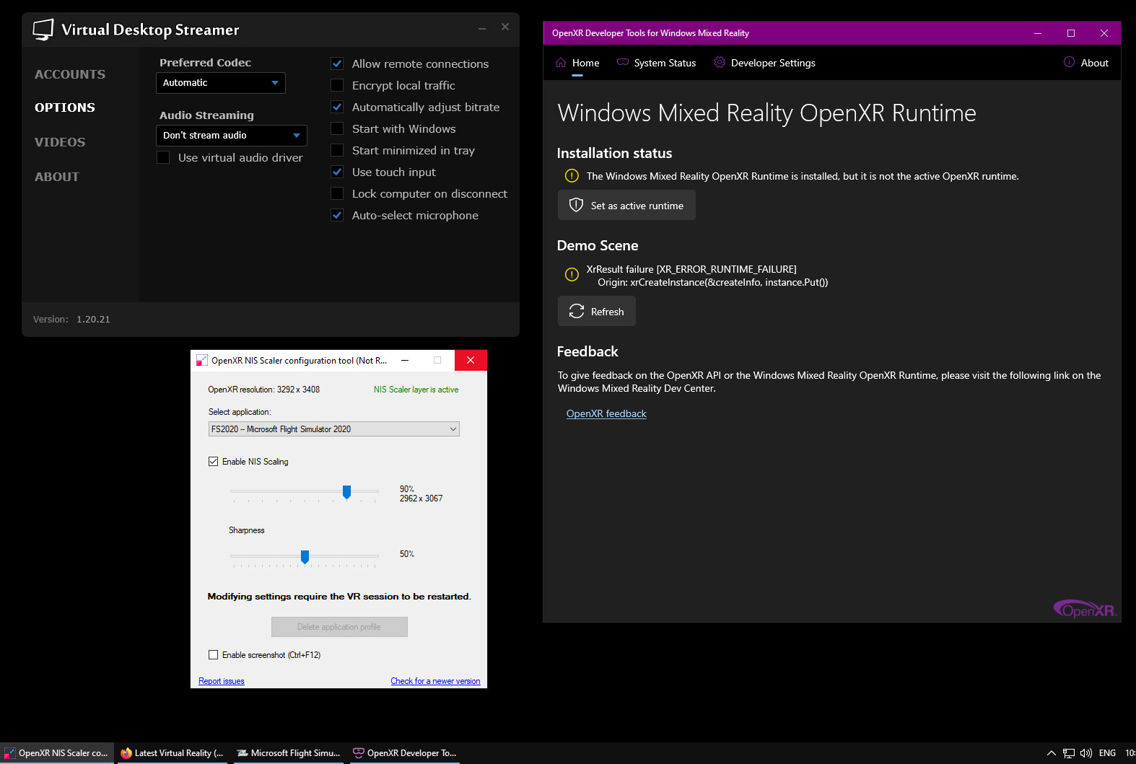Show hidden tray icons chevron

tap(1051, 753)
